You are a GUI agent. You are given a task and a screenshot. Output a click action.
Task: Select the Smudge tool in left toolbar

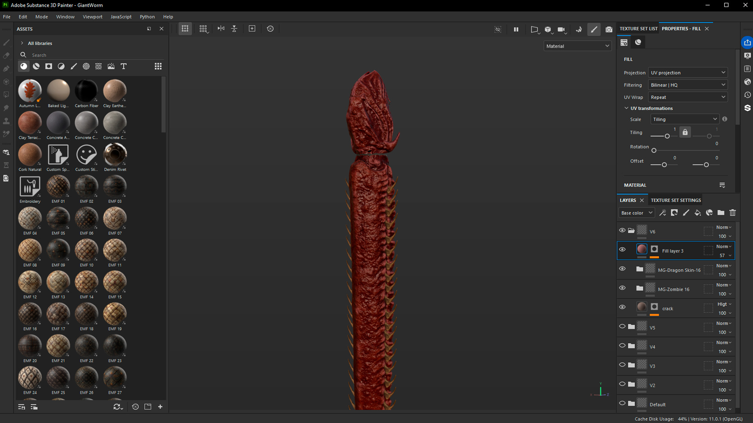click(6, 108)
